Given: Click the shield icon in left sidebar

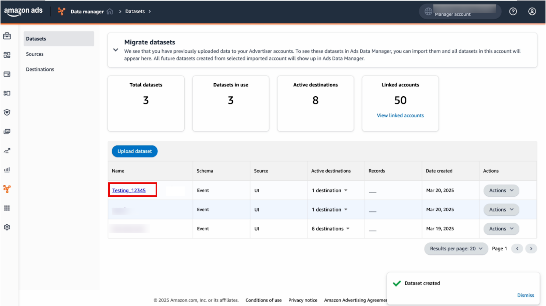Looking at the screenshot, I should click(7, 112).
